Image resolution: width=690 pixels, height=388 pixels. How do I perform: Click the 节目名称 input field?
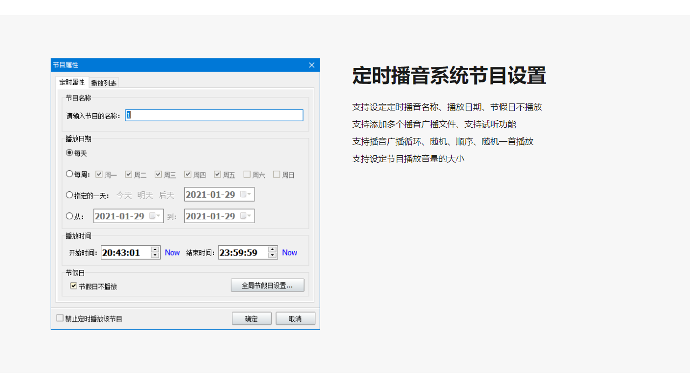(214, 115)
